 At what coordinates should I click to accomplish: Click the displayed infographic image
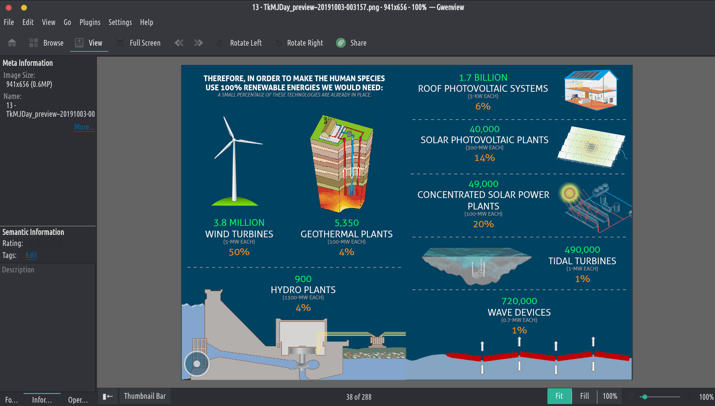coord(407,222)
